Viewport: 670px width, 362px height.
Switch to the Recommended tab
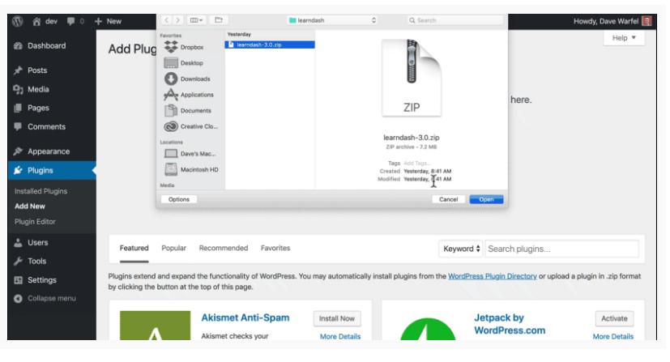224,248
